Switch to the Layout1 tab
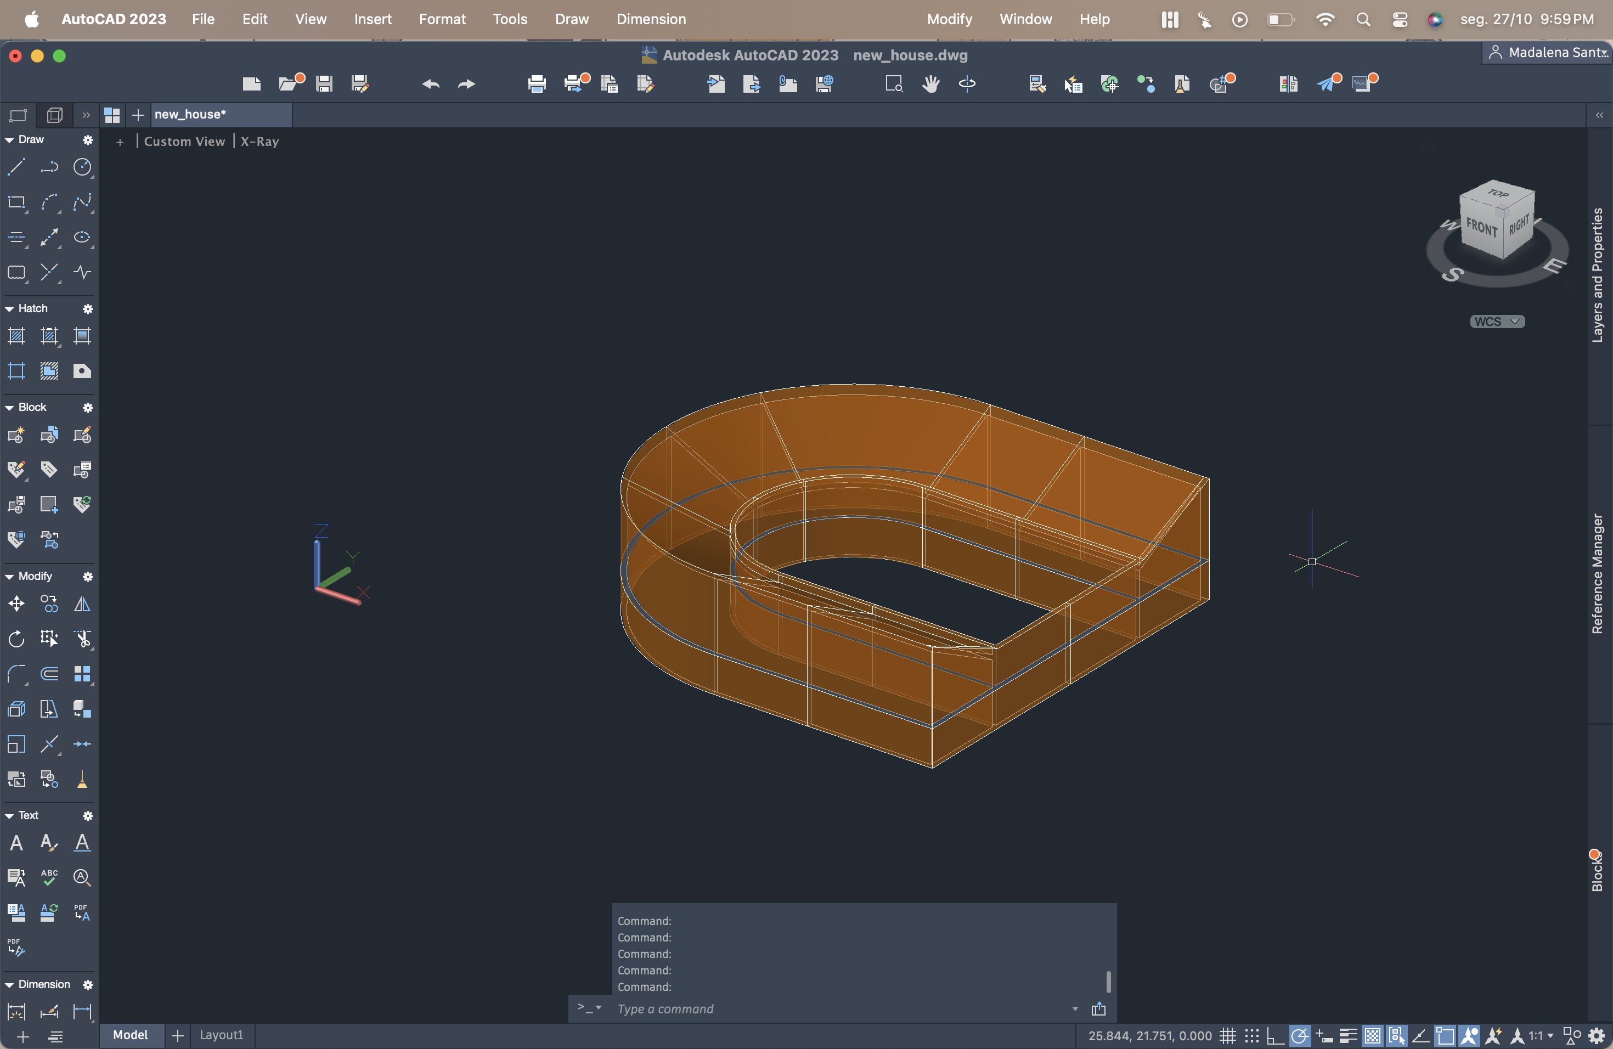Viewport: 1613px width, 1049px height. click(221, 1035)
